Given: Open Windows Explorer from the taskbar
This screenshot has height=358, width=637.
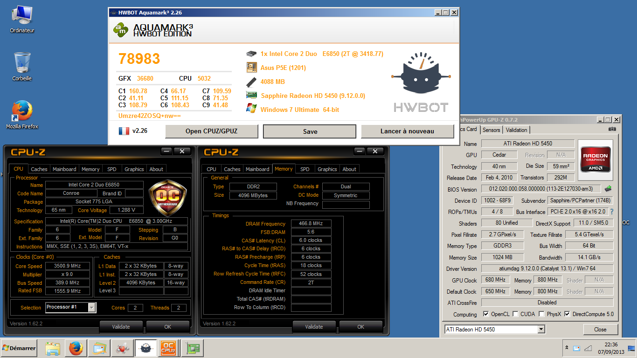Looking at the screenshot, I should [x=53, y=348].
